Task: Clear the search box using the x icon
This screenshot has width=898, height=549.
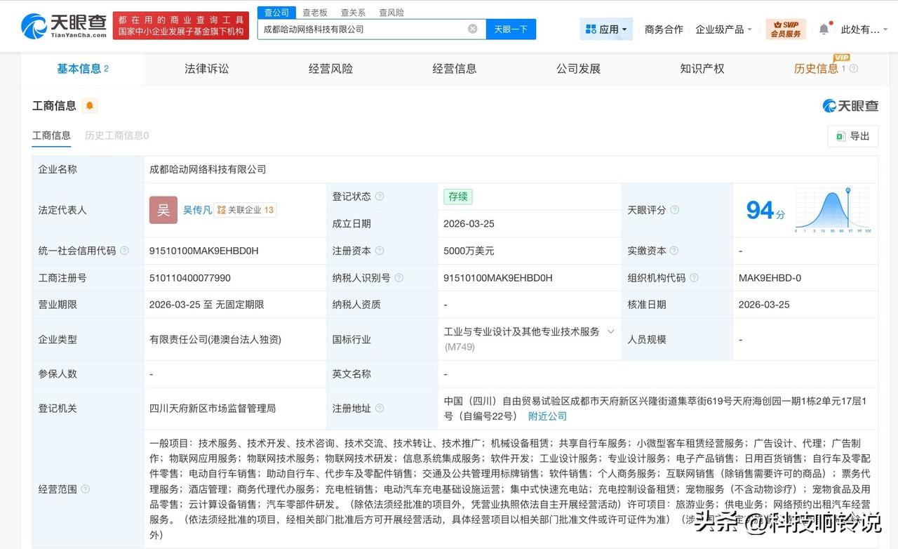Action: 473,29
